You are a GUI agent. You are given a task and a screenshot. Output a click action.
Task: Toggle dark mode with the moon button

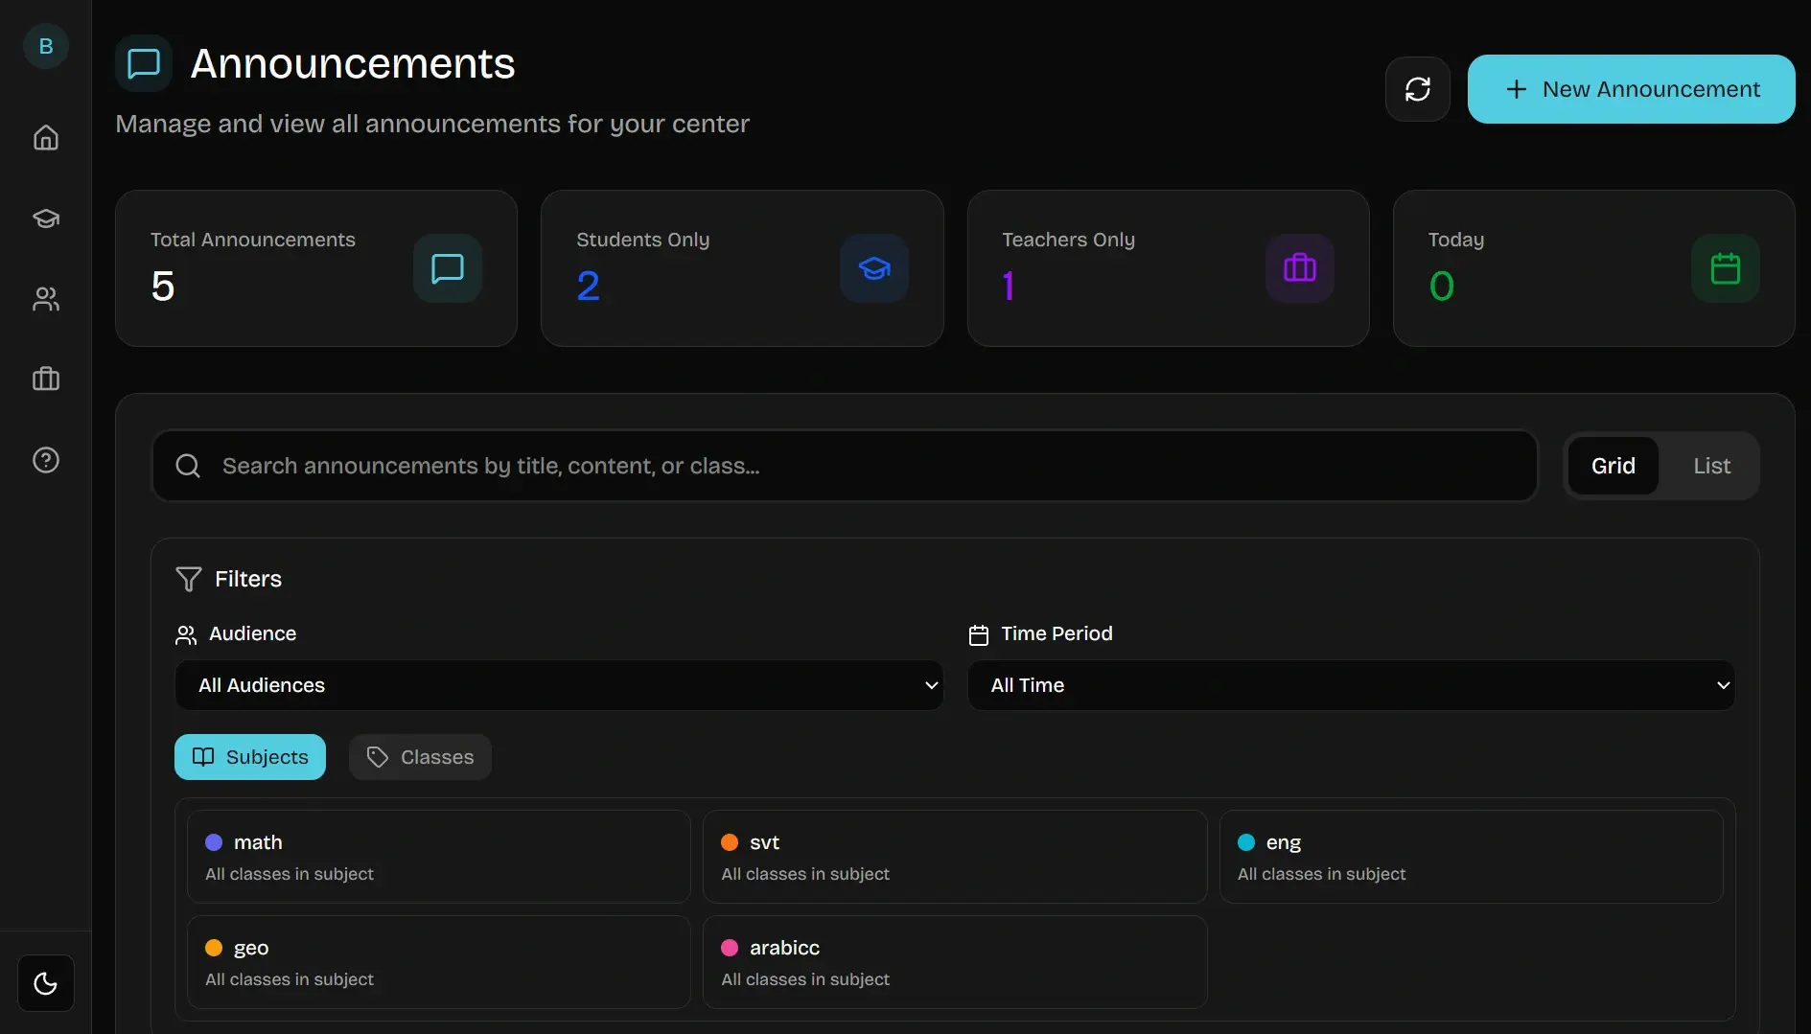click(46, 983)
